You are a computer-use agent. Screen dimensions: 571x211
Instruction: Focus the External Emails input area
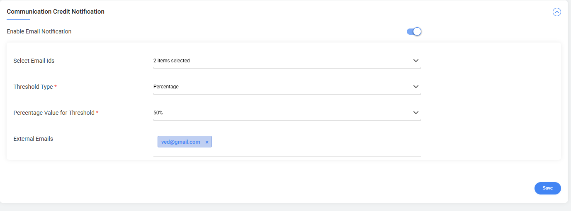point(315,142)
